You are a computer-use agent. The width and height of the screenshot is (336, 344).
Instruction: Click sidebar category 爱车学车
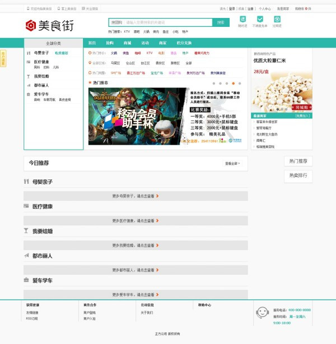point(41,94)
